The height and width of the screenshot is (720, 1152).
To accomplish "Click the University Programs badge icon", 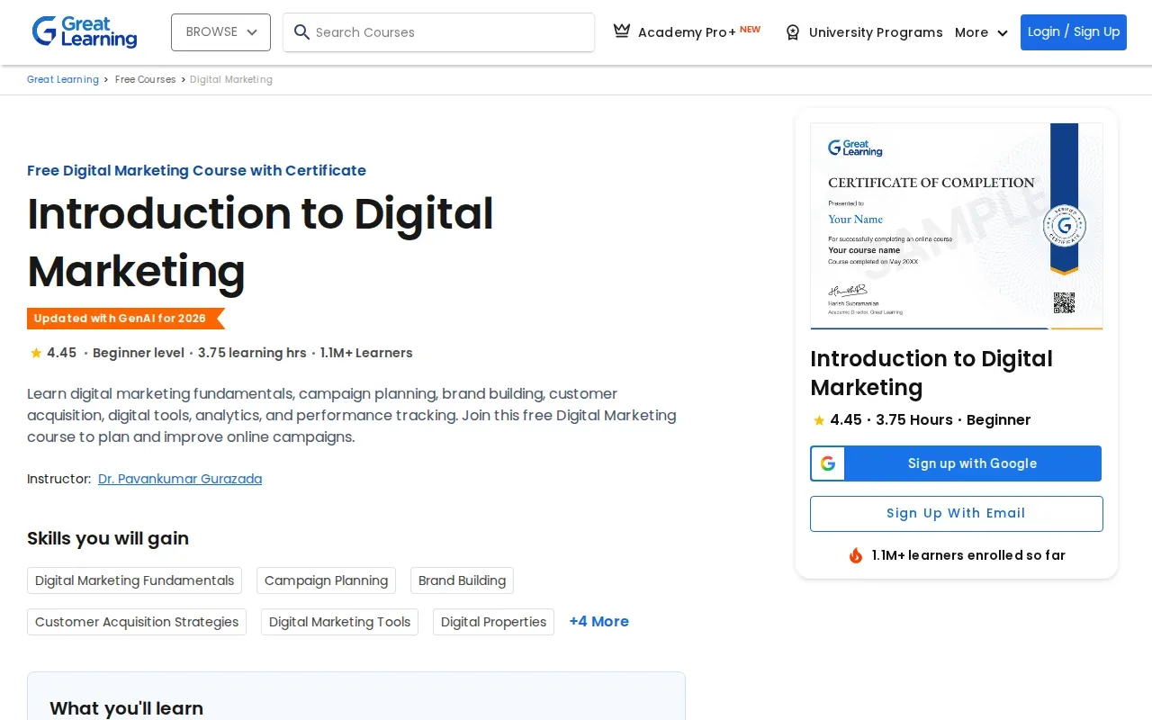I will point(793,32).
